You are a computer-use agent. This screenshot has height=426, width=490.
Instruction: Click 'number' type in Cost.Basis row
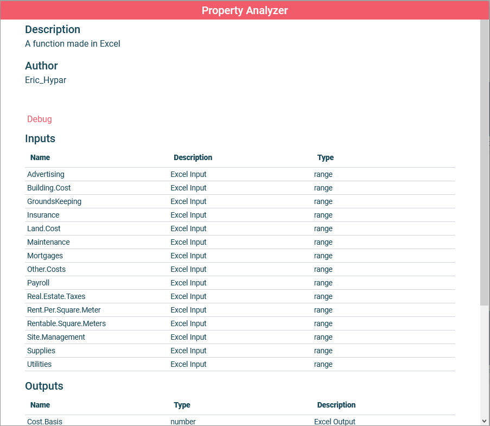[x=183, y=422]
